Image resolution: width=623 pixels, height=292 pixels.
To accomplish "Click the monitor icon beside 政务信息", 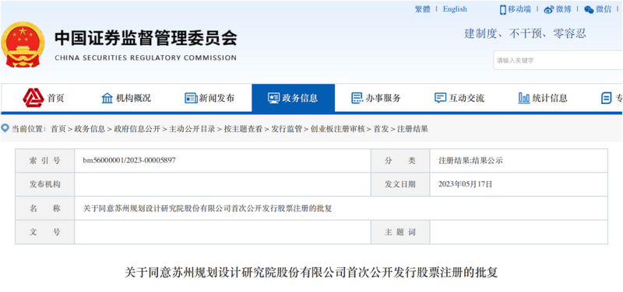I will coord(274,98).
